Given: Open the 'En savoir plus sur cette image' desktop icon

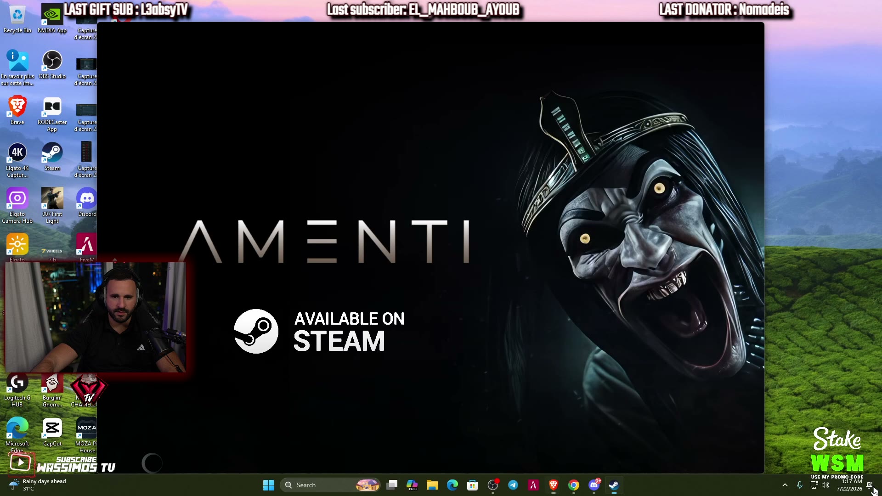Looking at the screenshot, I should point(17,68).
